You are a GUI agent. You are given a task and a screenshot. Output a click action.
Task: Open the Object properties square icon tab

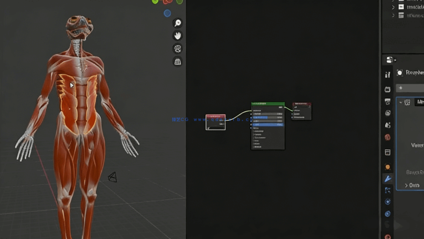click(387, 152)
